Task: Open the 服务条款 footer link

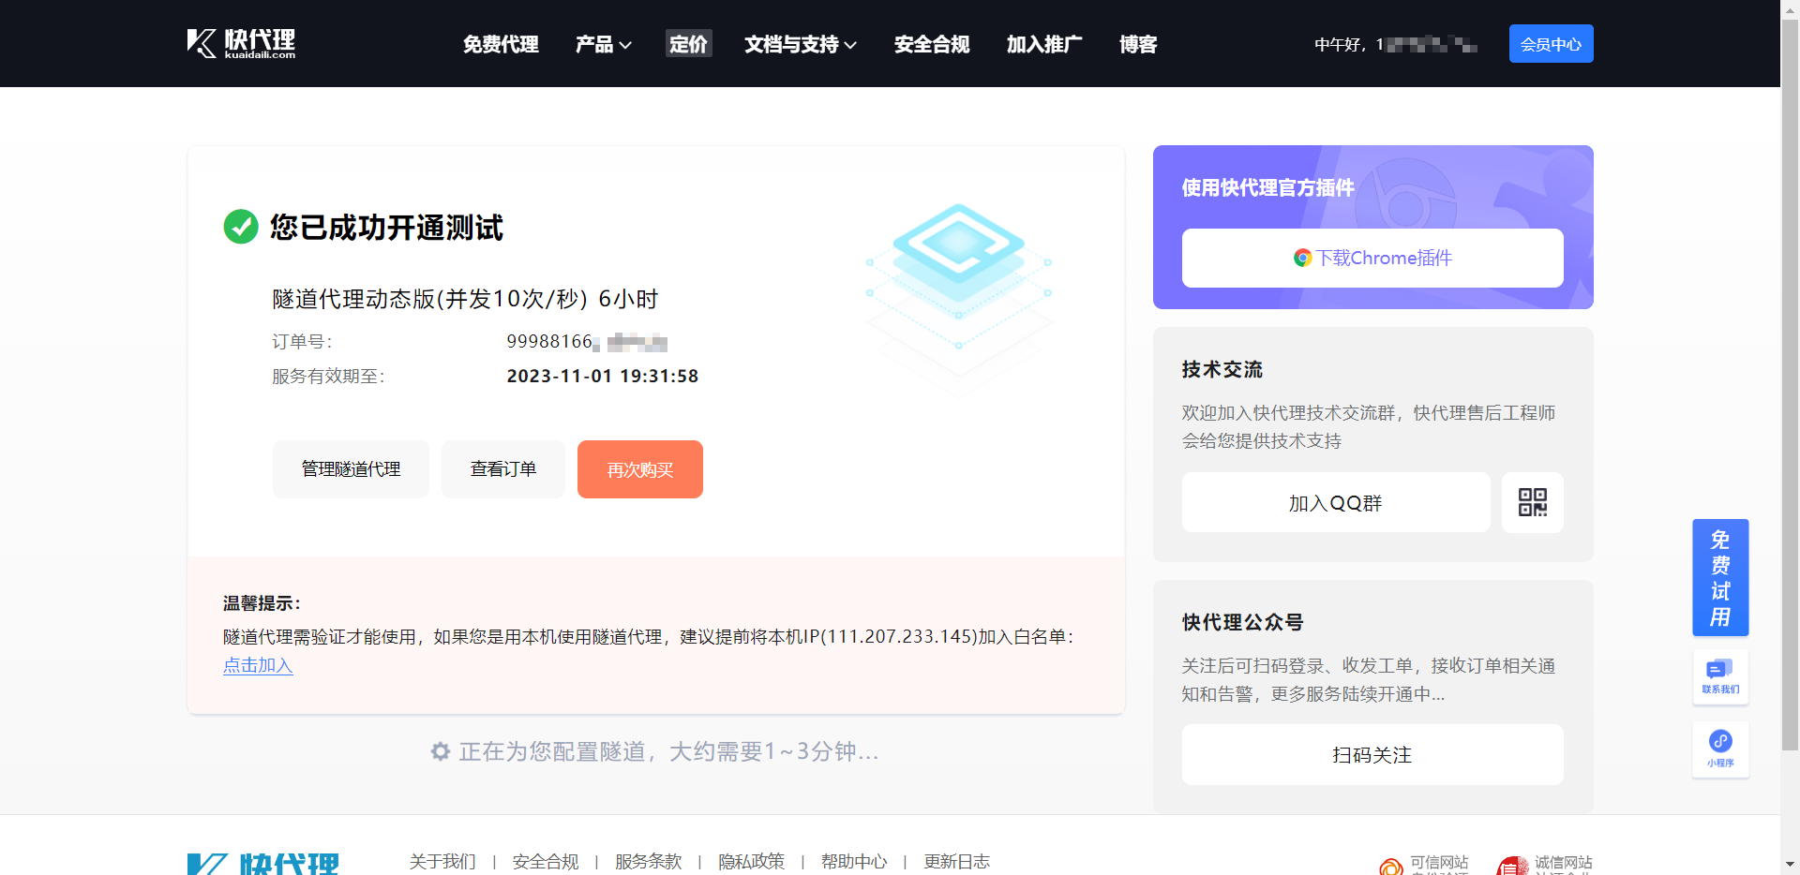Action: pyautogui.click(x=648, y=862)
